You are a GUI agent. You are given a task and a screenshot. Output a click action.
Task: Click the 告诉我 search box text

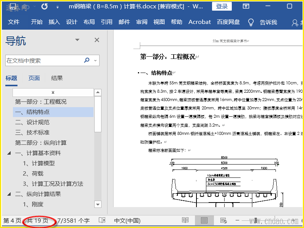pos(268,22)
